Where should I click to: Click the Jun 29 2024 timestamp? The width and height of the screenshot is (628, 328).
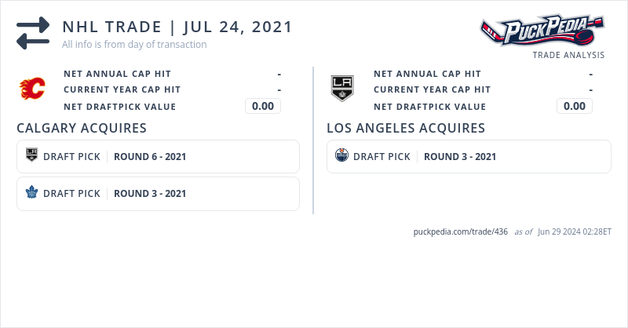click(575, 232)
